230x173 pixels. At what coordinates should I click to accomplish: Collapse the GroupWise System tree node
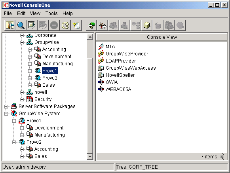pyautogui.click(x=6, y=114)
